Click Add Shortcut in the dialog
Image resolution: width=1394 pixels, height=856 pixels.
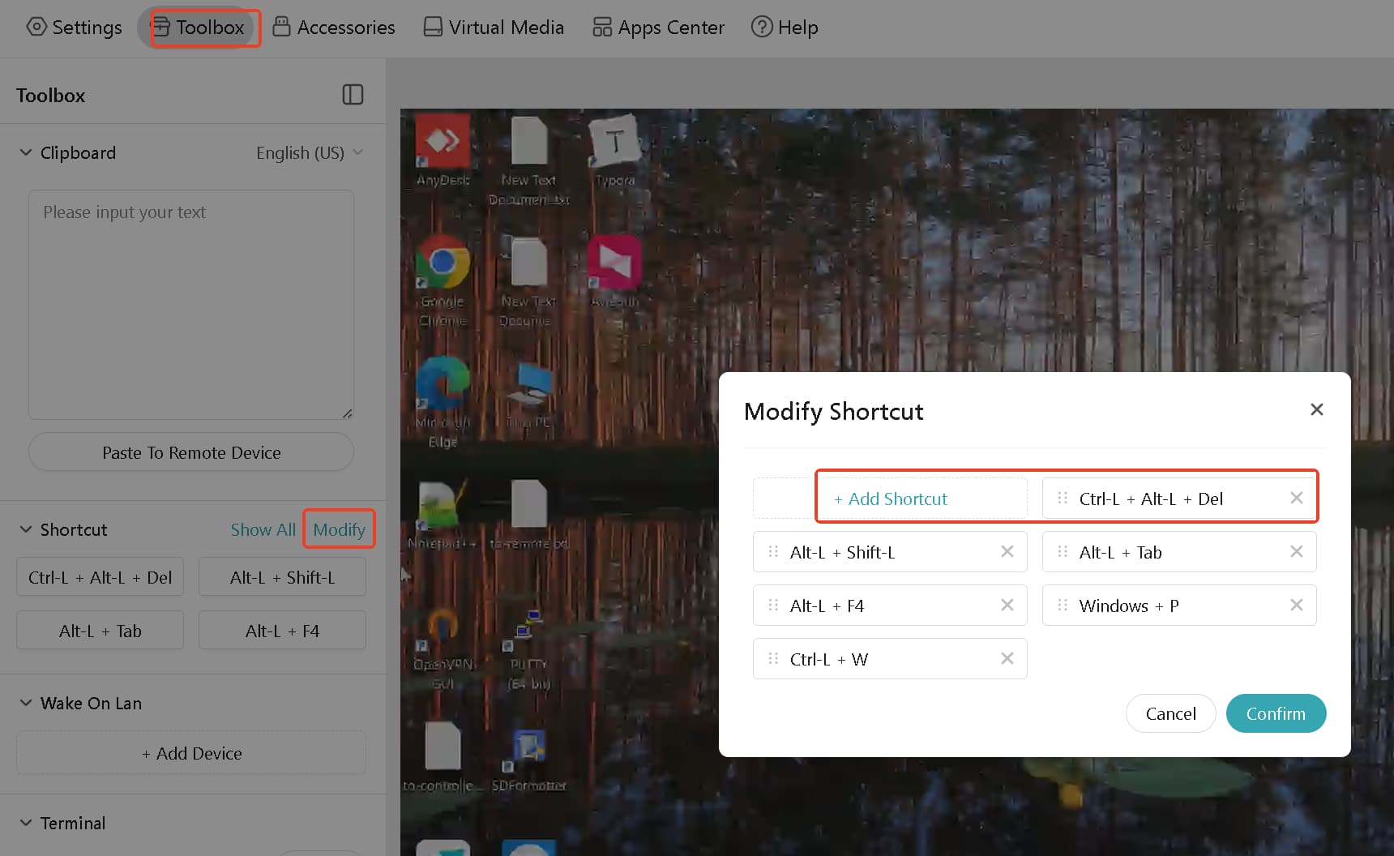(890, 499)
